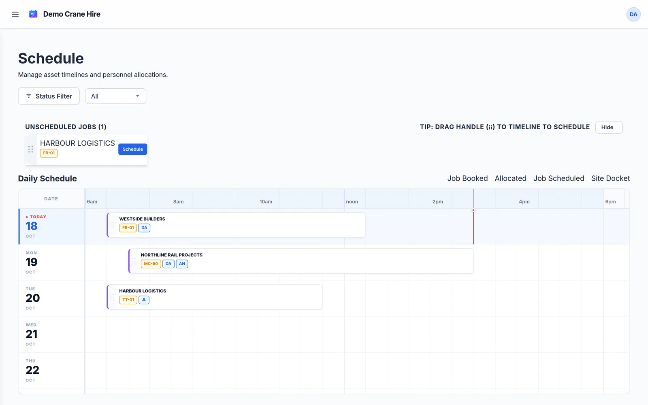Viewport: 648px width, 405px height.
Task: Select the Wed 21 Oct date row
Action: (51, 335)
